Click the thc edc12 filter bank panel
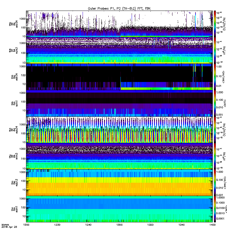Image resolution: width=227 pixels, height=242 pixels. pyautogui.click(x=119, y=182)
